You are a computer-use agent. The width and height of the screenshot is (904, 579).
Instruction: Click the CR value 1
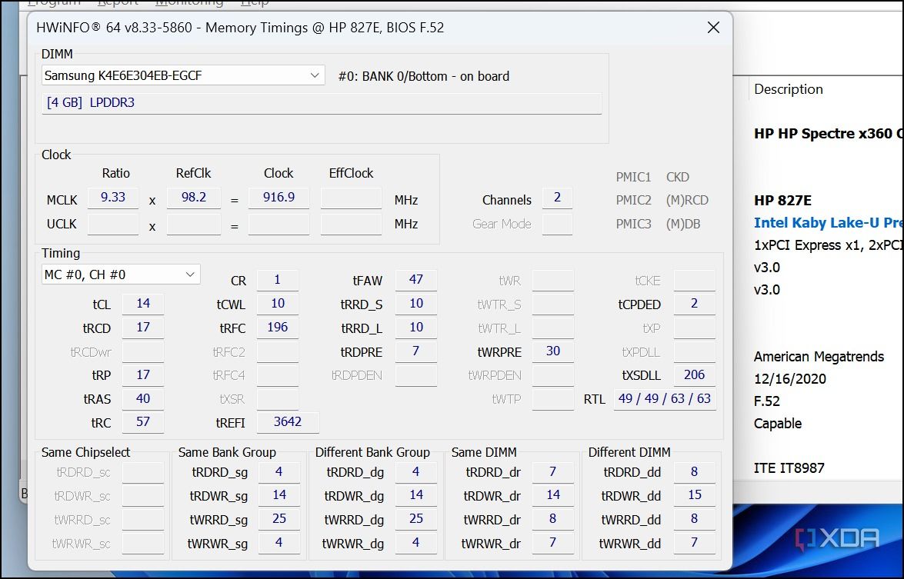click(x=277, y=280)
